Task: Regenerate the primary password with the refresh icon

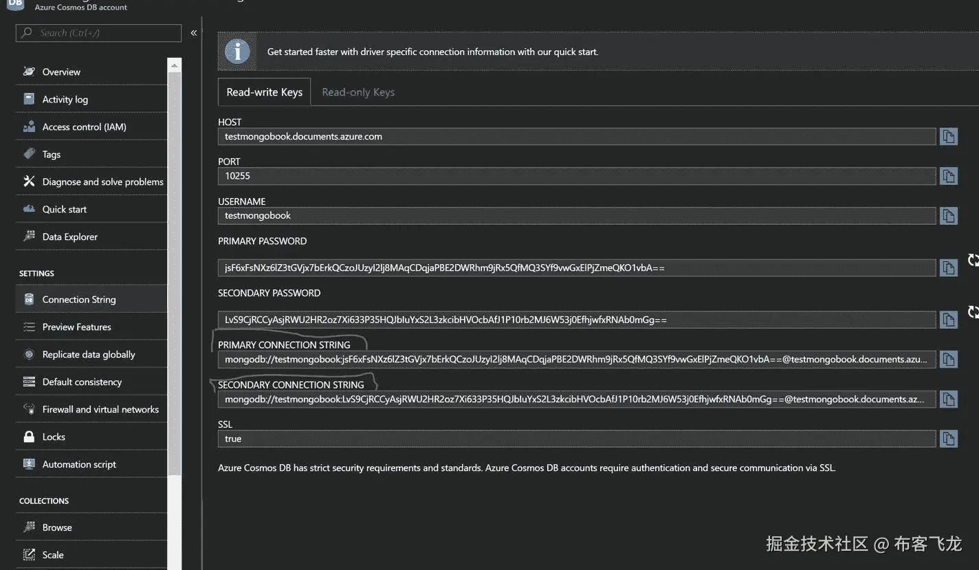Action: click(973, 260)
